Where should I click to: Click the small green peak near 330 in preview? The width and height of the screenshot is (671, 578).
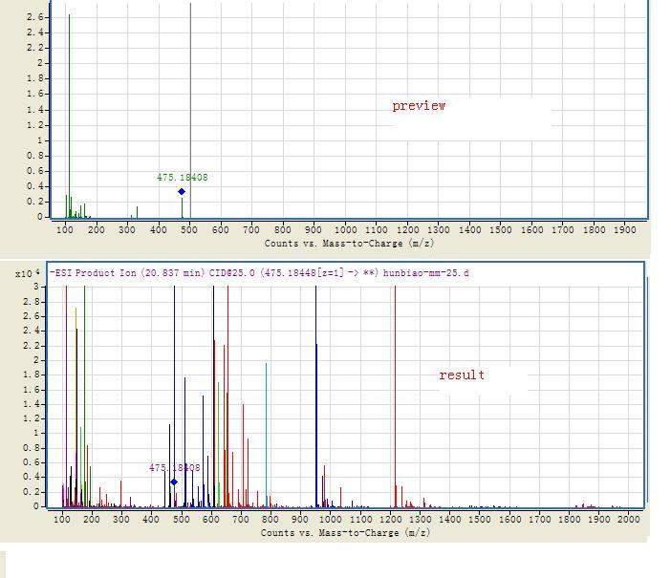click(x=137, y=212)
